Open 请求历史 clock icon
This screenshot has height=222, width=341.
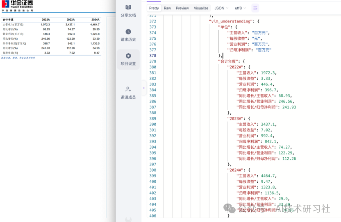[x=128, y=32]
